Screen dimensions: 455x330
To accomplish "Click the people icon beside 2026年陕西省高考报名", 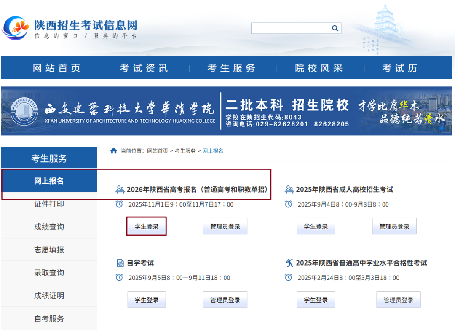I will 120,189.
